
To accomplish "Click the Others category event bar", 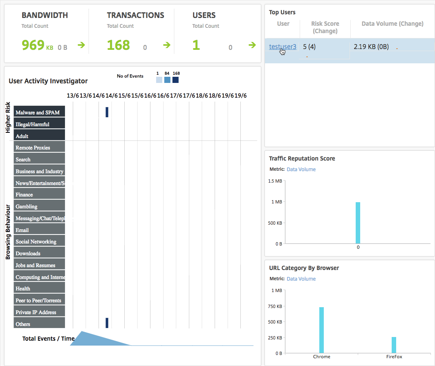I will (x=107, y=323).
